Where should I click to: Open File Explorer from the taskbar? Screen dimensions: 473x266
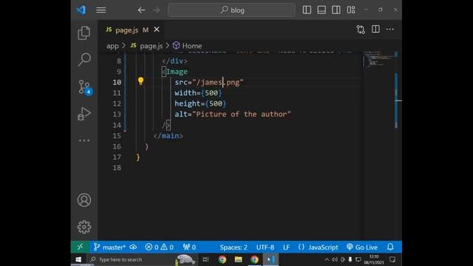pyautogui.click(x=238, y=259)
